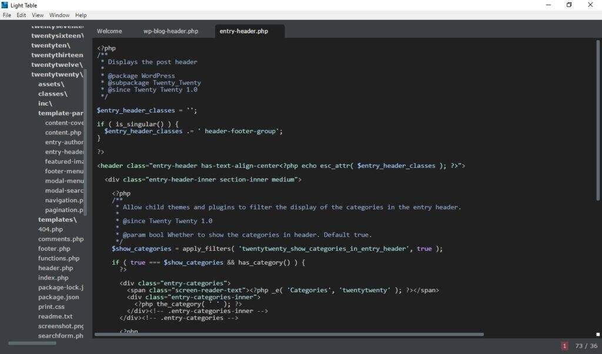Image resolution: width=602 pixels, height=354 pixels.
Task: Open readme.txt in the sidebar
Action: [55, 316]
